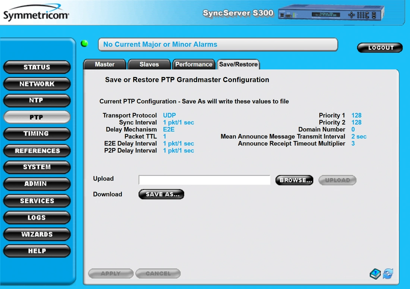Viewport: 410px width, 289px height.
Task: Click SAVE AS... to download configuration
Action: 161,194
